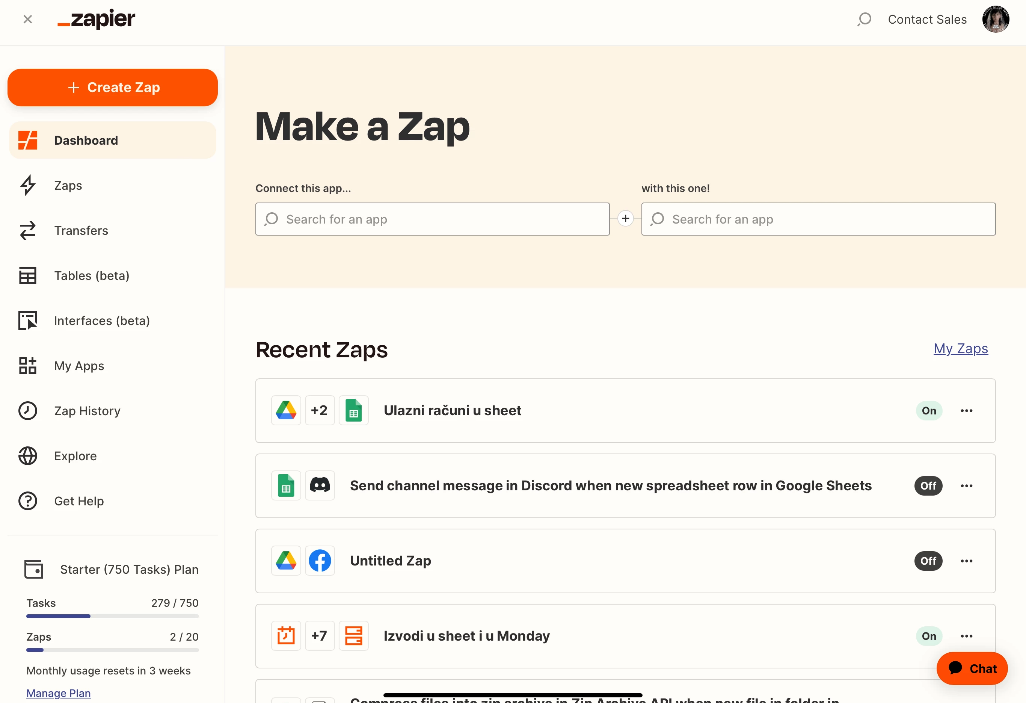
Task: Open three-dot menu for Untitled Zap
Action: pyautogui.click(x=966, y=561)
